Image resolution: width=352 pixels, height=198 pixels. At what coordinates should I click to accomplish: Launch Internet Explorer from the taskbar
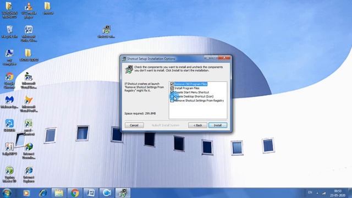[43, 193]
